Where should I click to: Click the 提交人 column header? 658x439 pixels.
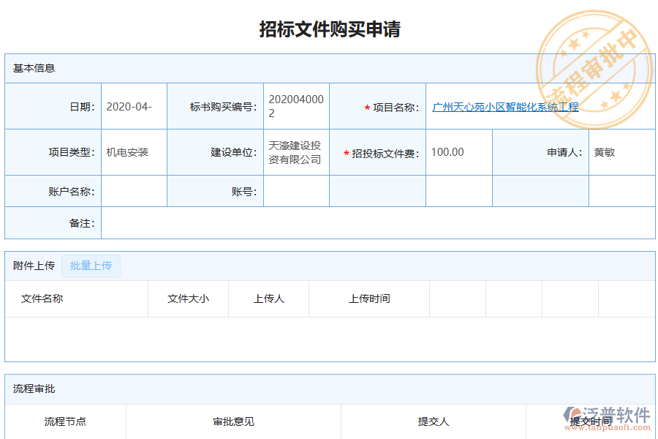coord(433,421)
